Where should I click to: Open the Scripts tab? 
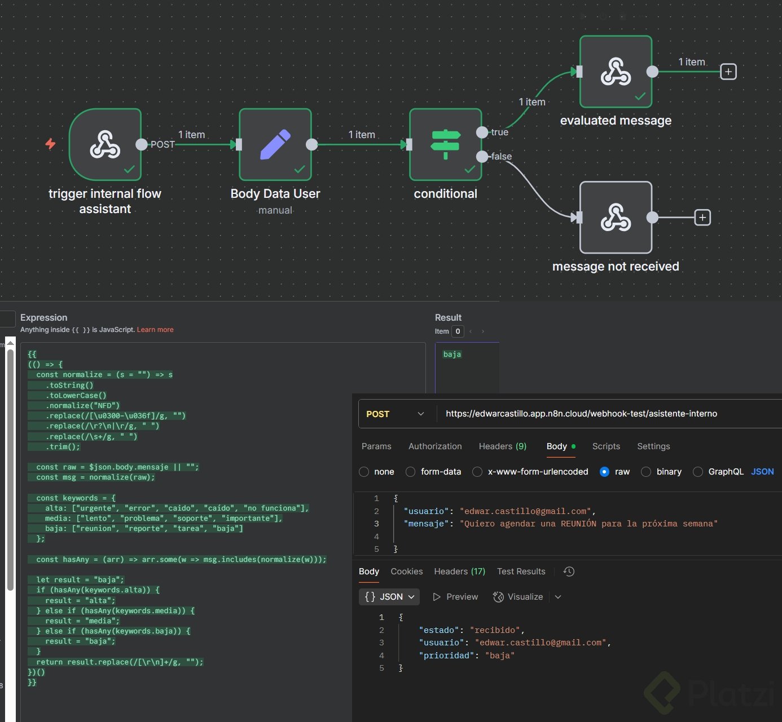tap(606, 446)
